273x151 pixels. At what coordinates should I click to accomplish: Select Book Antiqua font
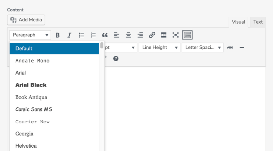[54, 97]
